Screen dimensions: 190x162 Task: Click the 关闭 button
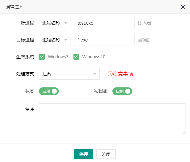point(106,154)
